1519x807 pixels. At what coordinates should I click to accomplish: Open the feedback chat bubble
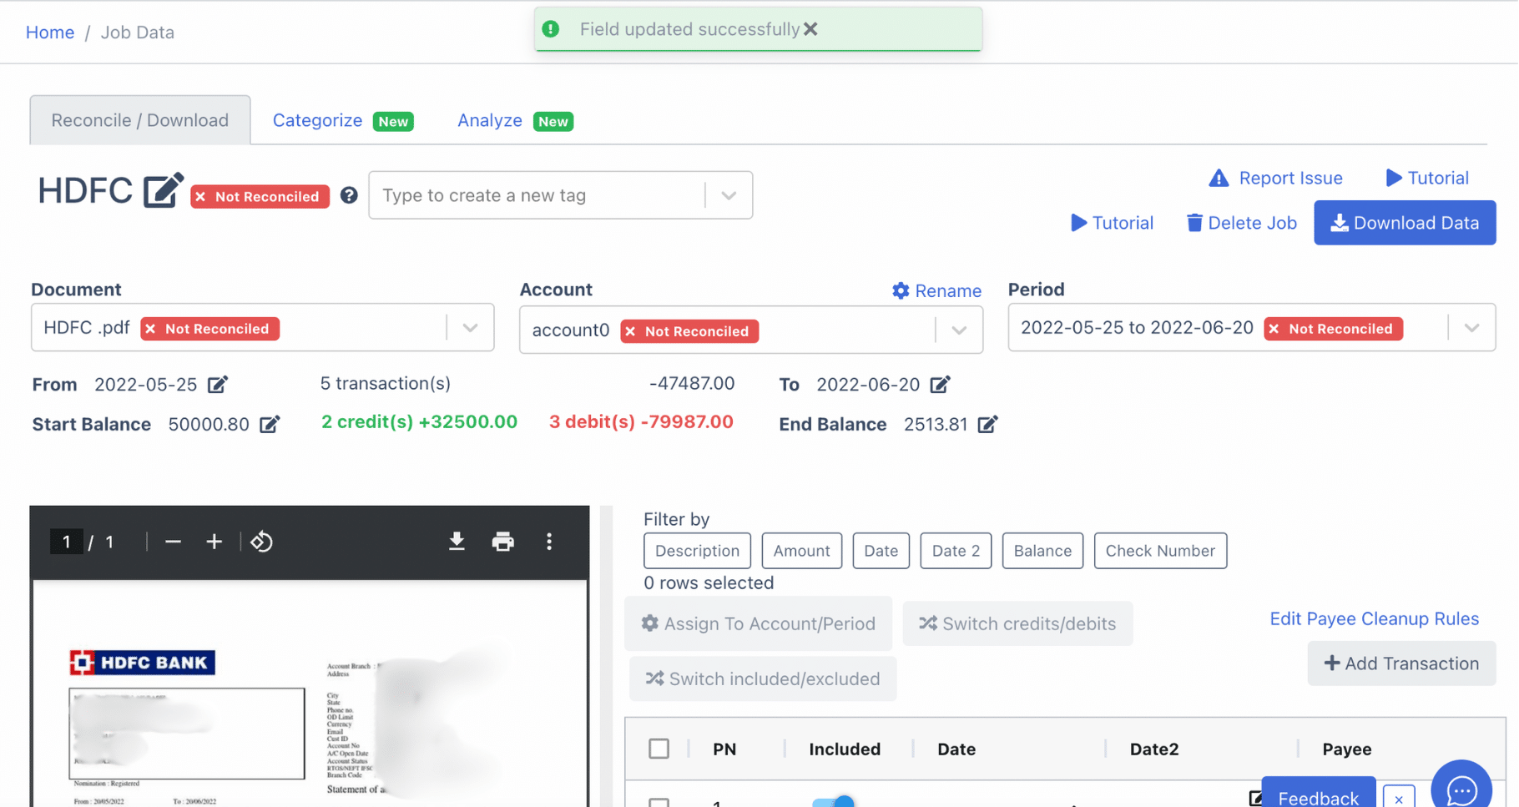[x=1461, y=788]
